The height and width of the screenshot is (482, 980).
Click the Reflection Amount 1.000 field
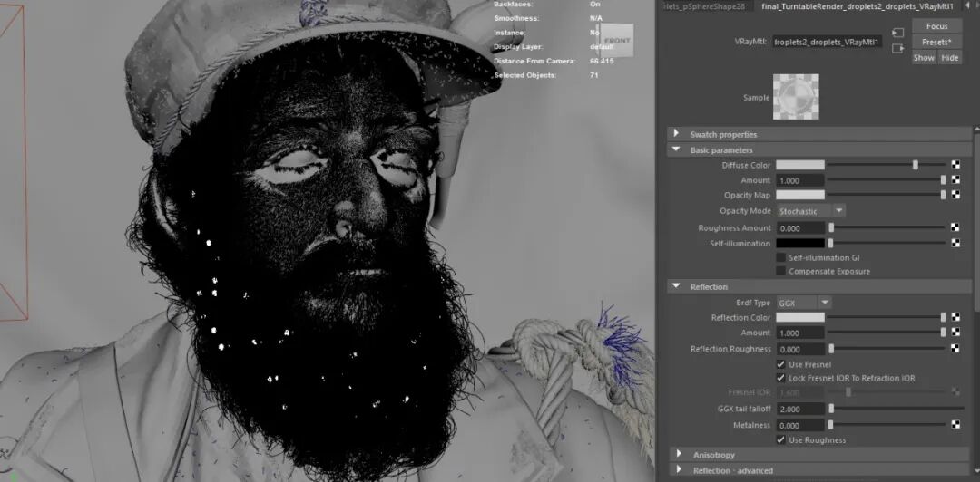coord(800,333)
